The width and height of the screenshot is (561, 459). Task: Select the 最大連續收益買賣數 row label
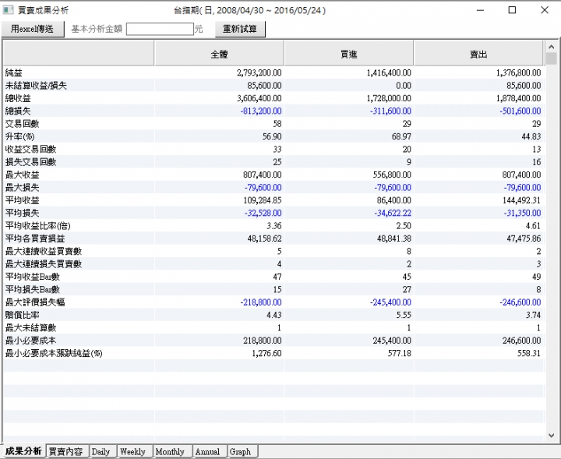[44, 251]
